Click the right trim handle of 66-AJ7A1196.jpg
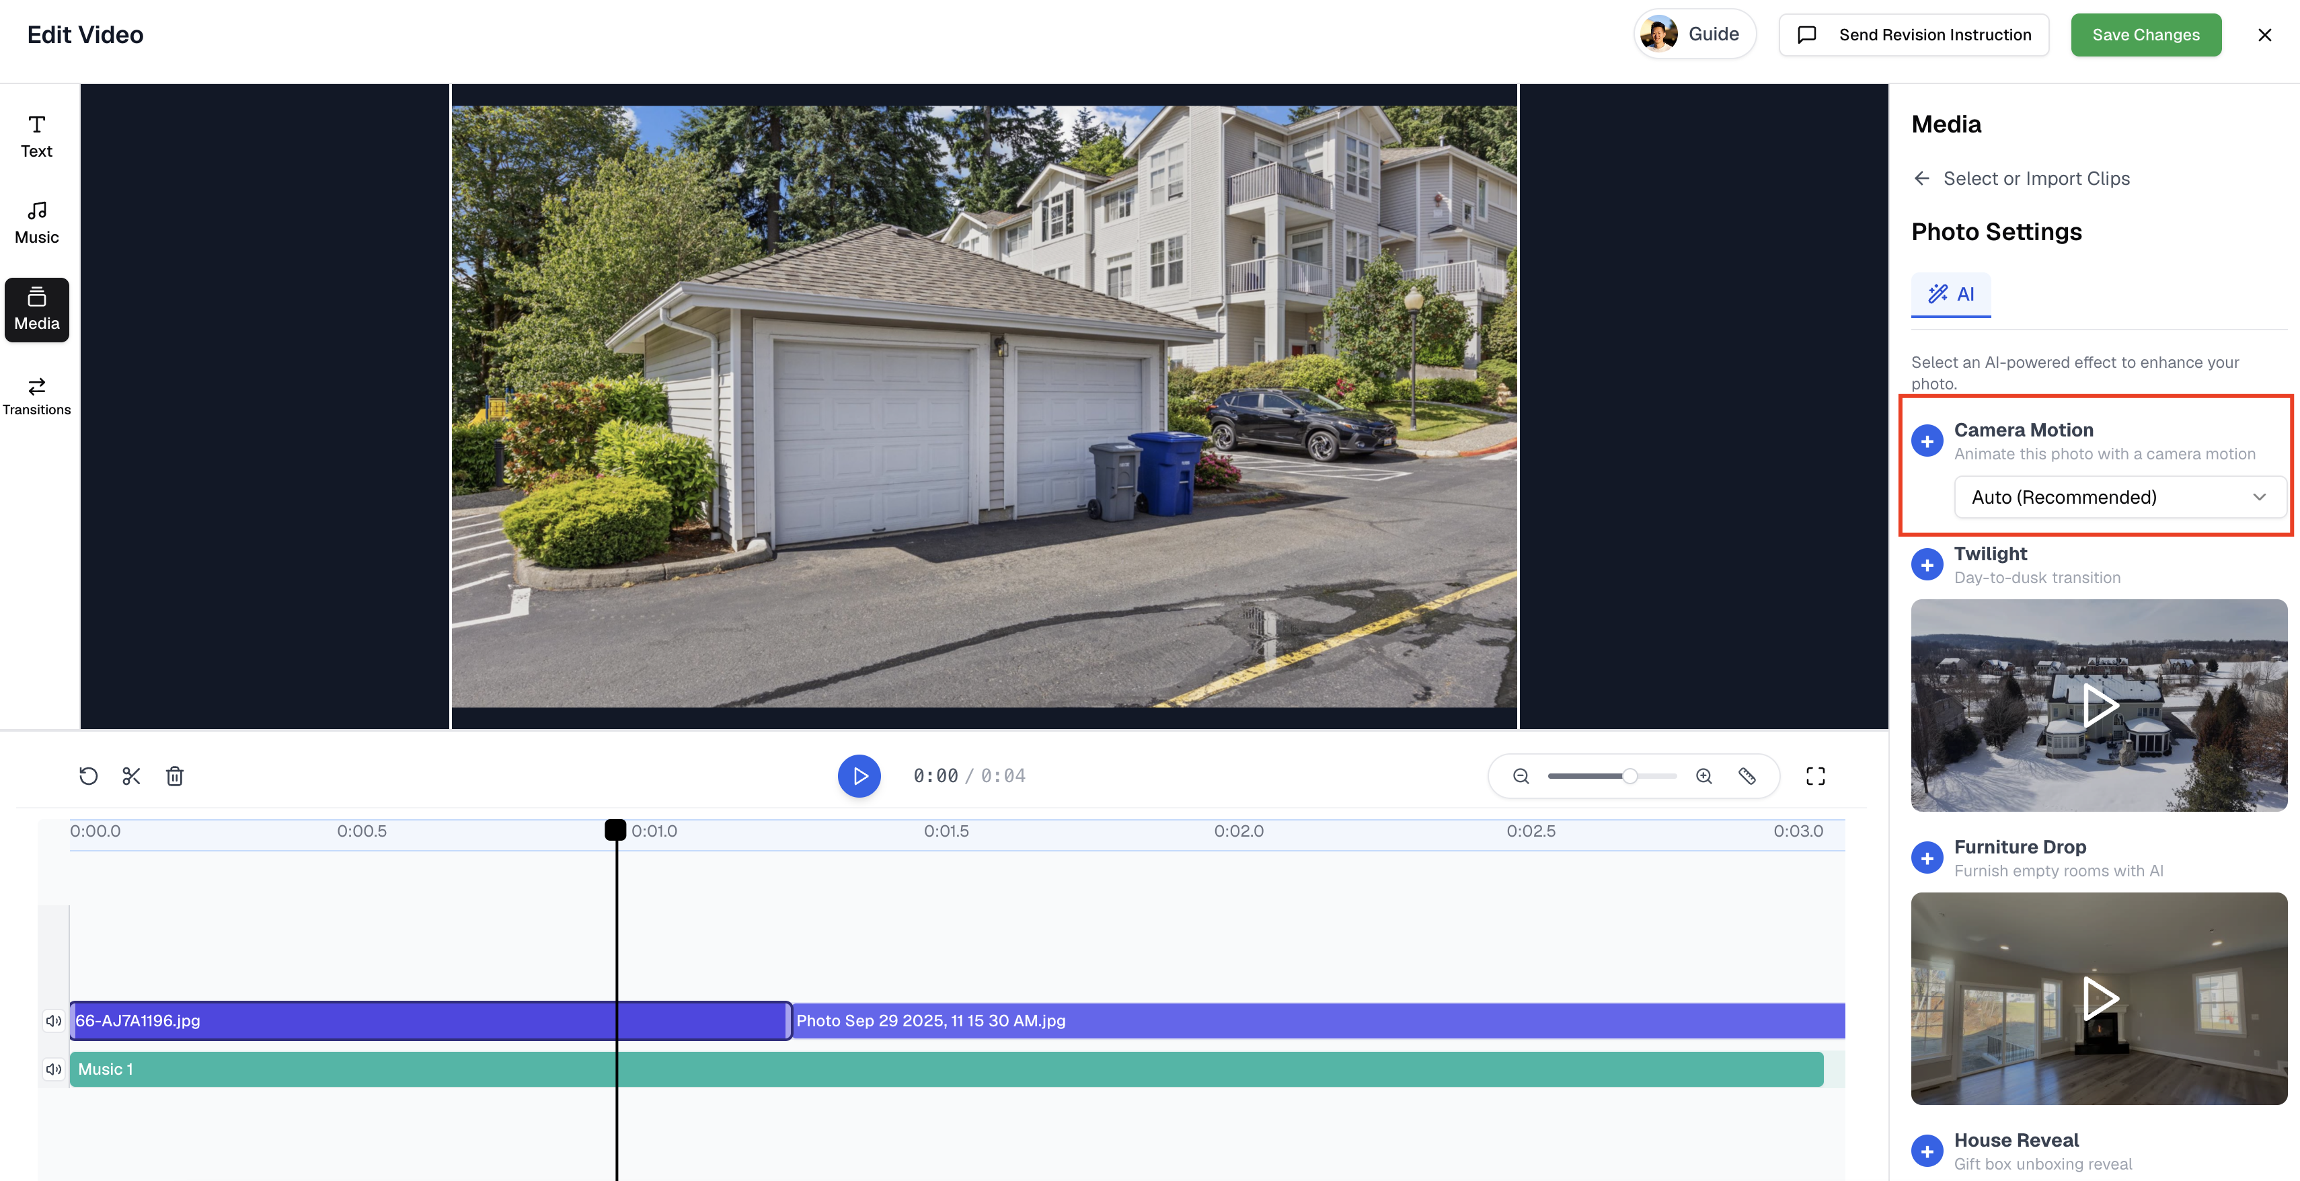The height and width of the screenshot is (1181, 2300). (788, 1020)
